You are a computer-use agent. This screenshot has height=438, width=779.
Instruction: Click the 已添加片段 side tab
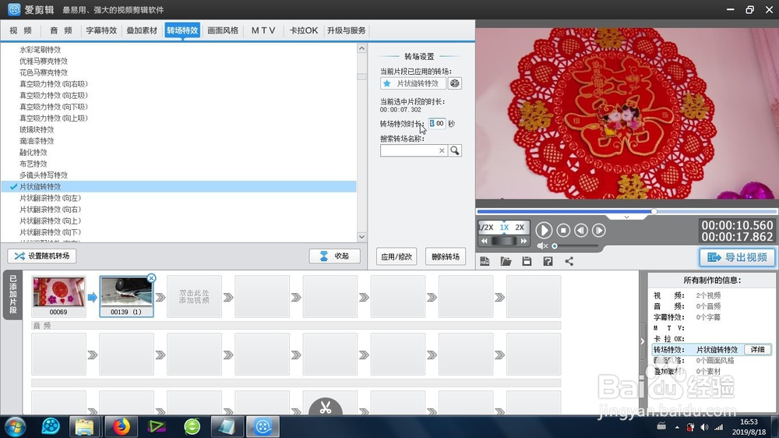13,295
